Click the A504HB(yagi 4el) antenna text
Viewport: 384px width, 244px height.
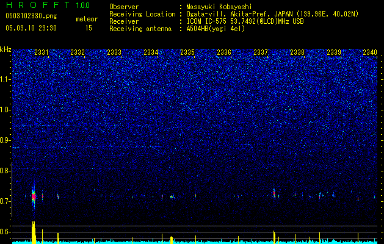[x=216, y=29]
